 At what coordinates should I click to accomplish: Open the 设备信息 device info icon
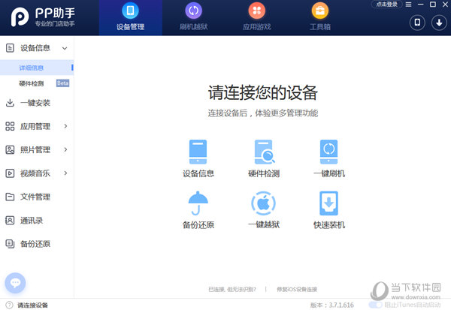point(198,152)
